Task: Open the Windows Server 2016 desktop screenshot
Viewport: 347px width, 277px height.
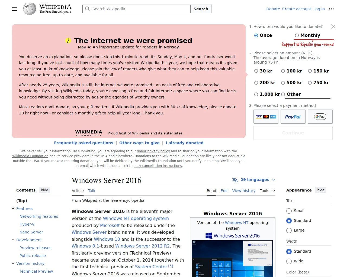Action: tap(233, 259)
